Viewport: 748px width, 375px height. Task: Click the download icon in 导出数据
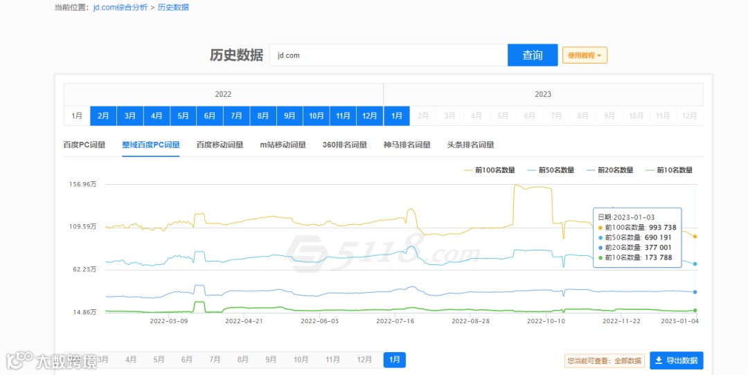tap(659, 360)
